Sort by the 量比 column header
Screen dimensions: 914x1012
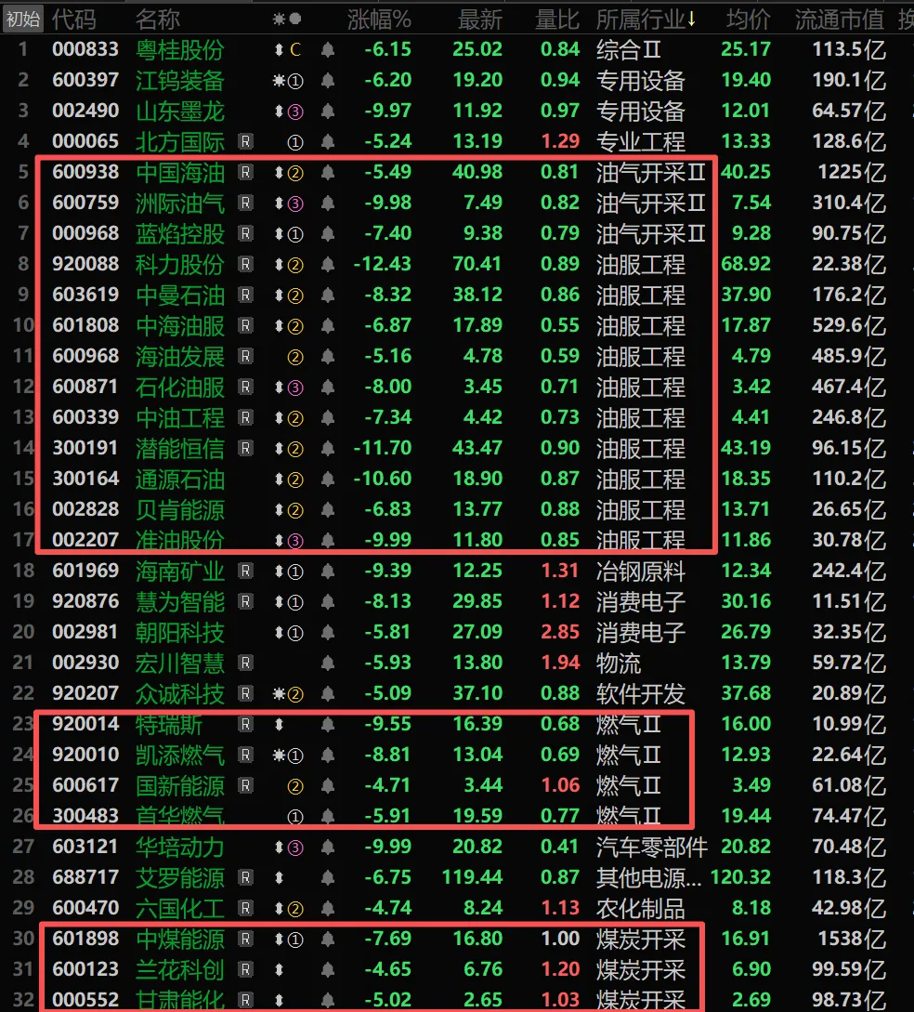tap(557, 20)
